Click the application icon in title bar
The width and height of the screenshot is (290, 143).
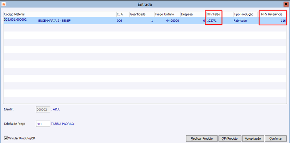4,4
